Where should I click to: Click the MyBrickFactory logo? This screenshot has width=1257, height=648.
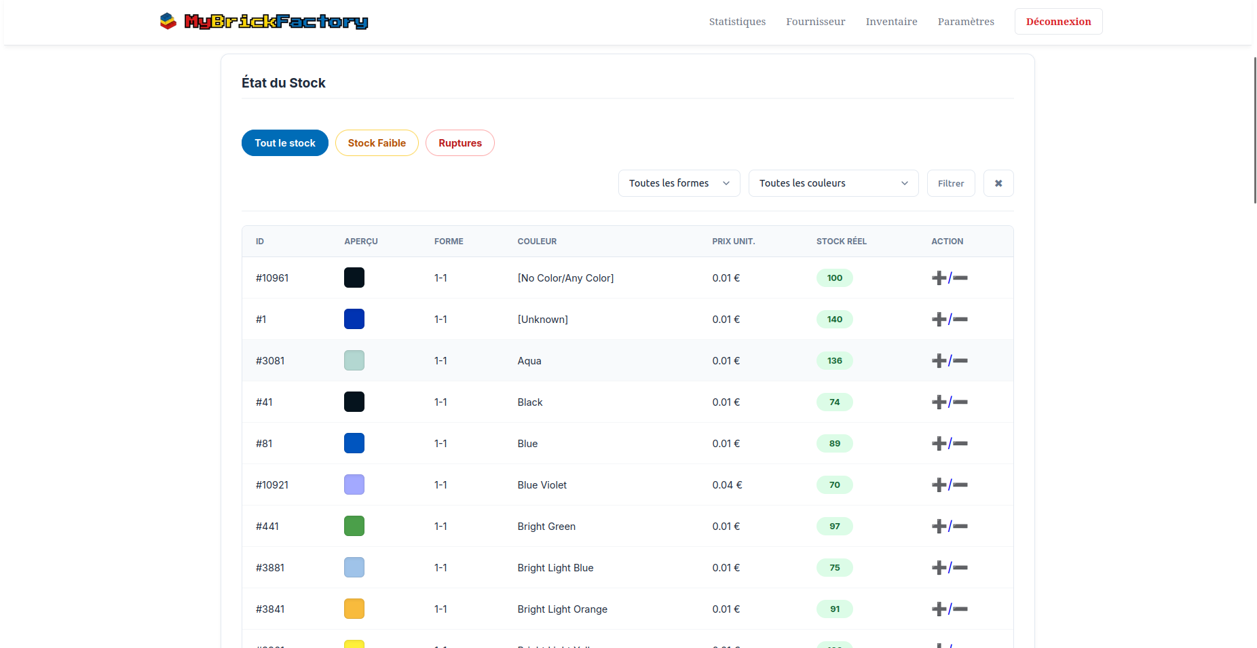[264, 22]
